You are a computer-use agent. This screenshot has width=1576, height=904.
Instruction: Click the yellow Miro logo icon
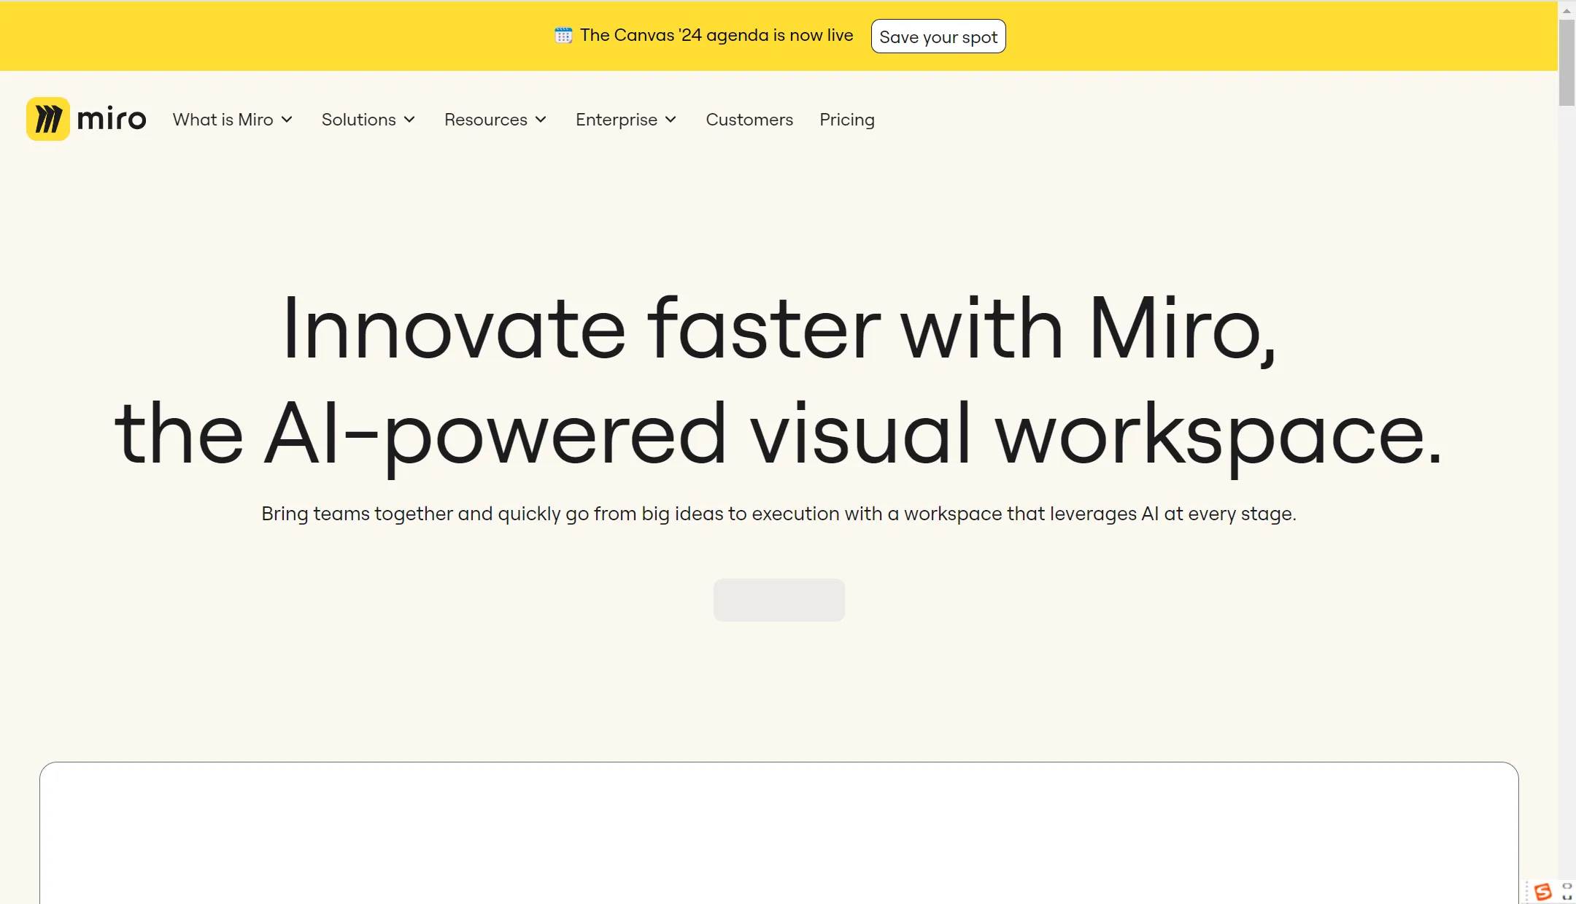[48, 119]
